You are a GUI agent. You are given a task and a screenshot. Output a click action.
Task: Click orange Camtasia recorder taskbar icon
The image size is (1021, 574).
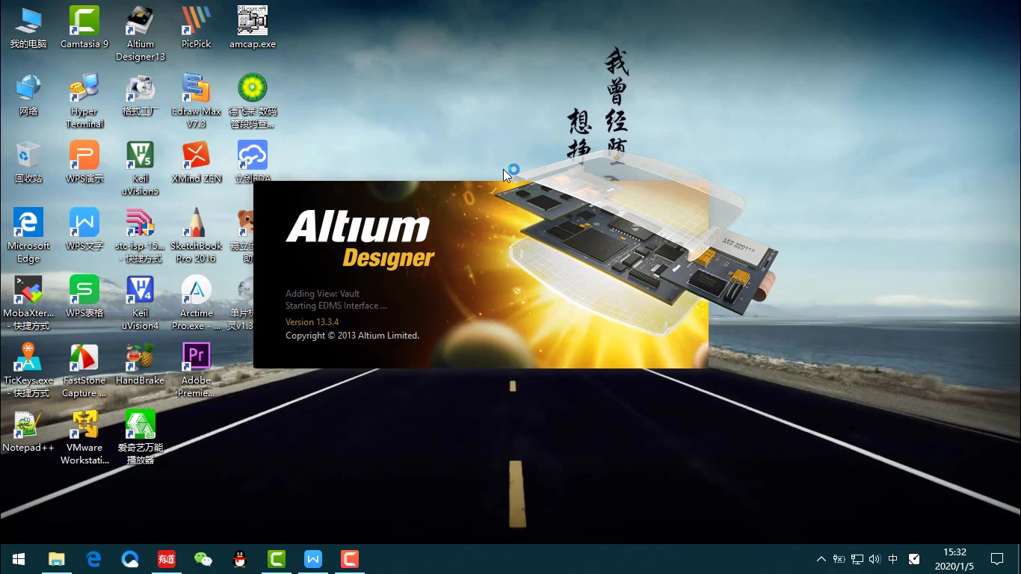click(x=350, y=559)
